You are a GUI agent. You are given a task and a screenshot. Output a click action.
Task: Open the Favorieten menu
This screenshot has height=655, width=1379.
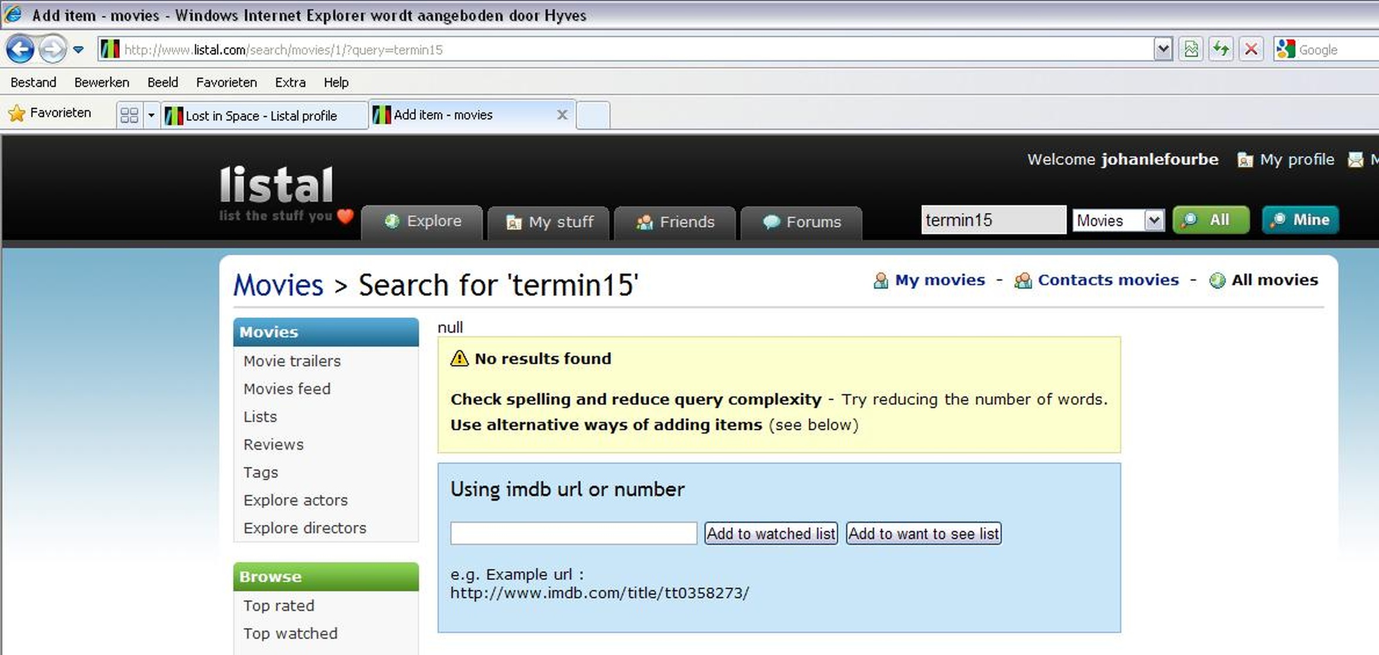(226, 82)
